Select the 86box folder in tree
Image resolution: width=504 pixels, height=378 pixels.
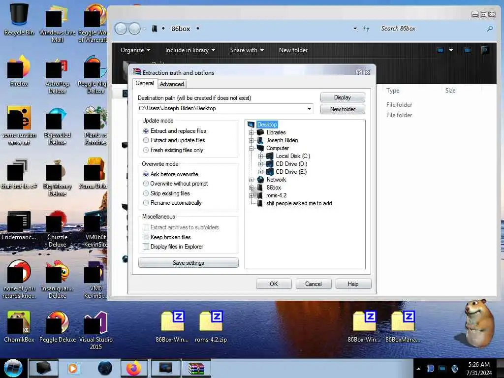(274, 188)
